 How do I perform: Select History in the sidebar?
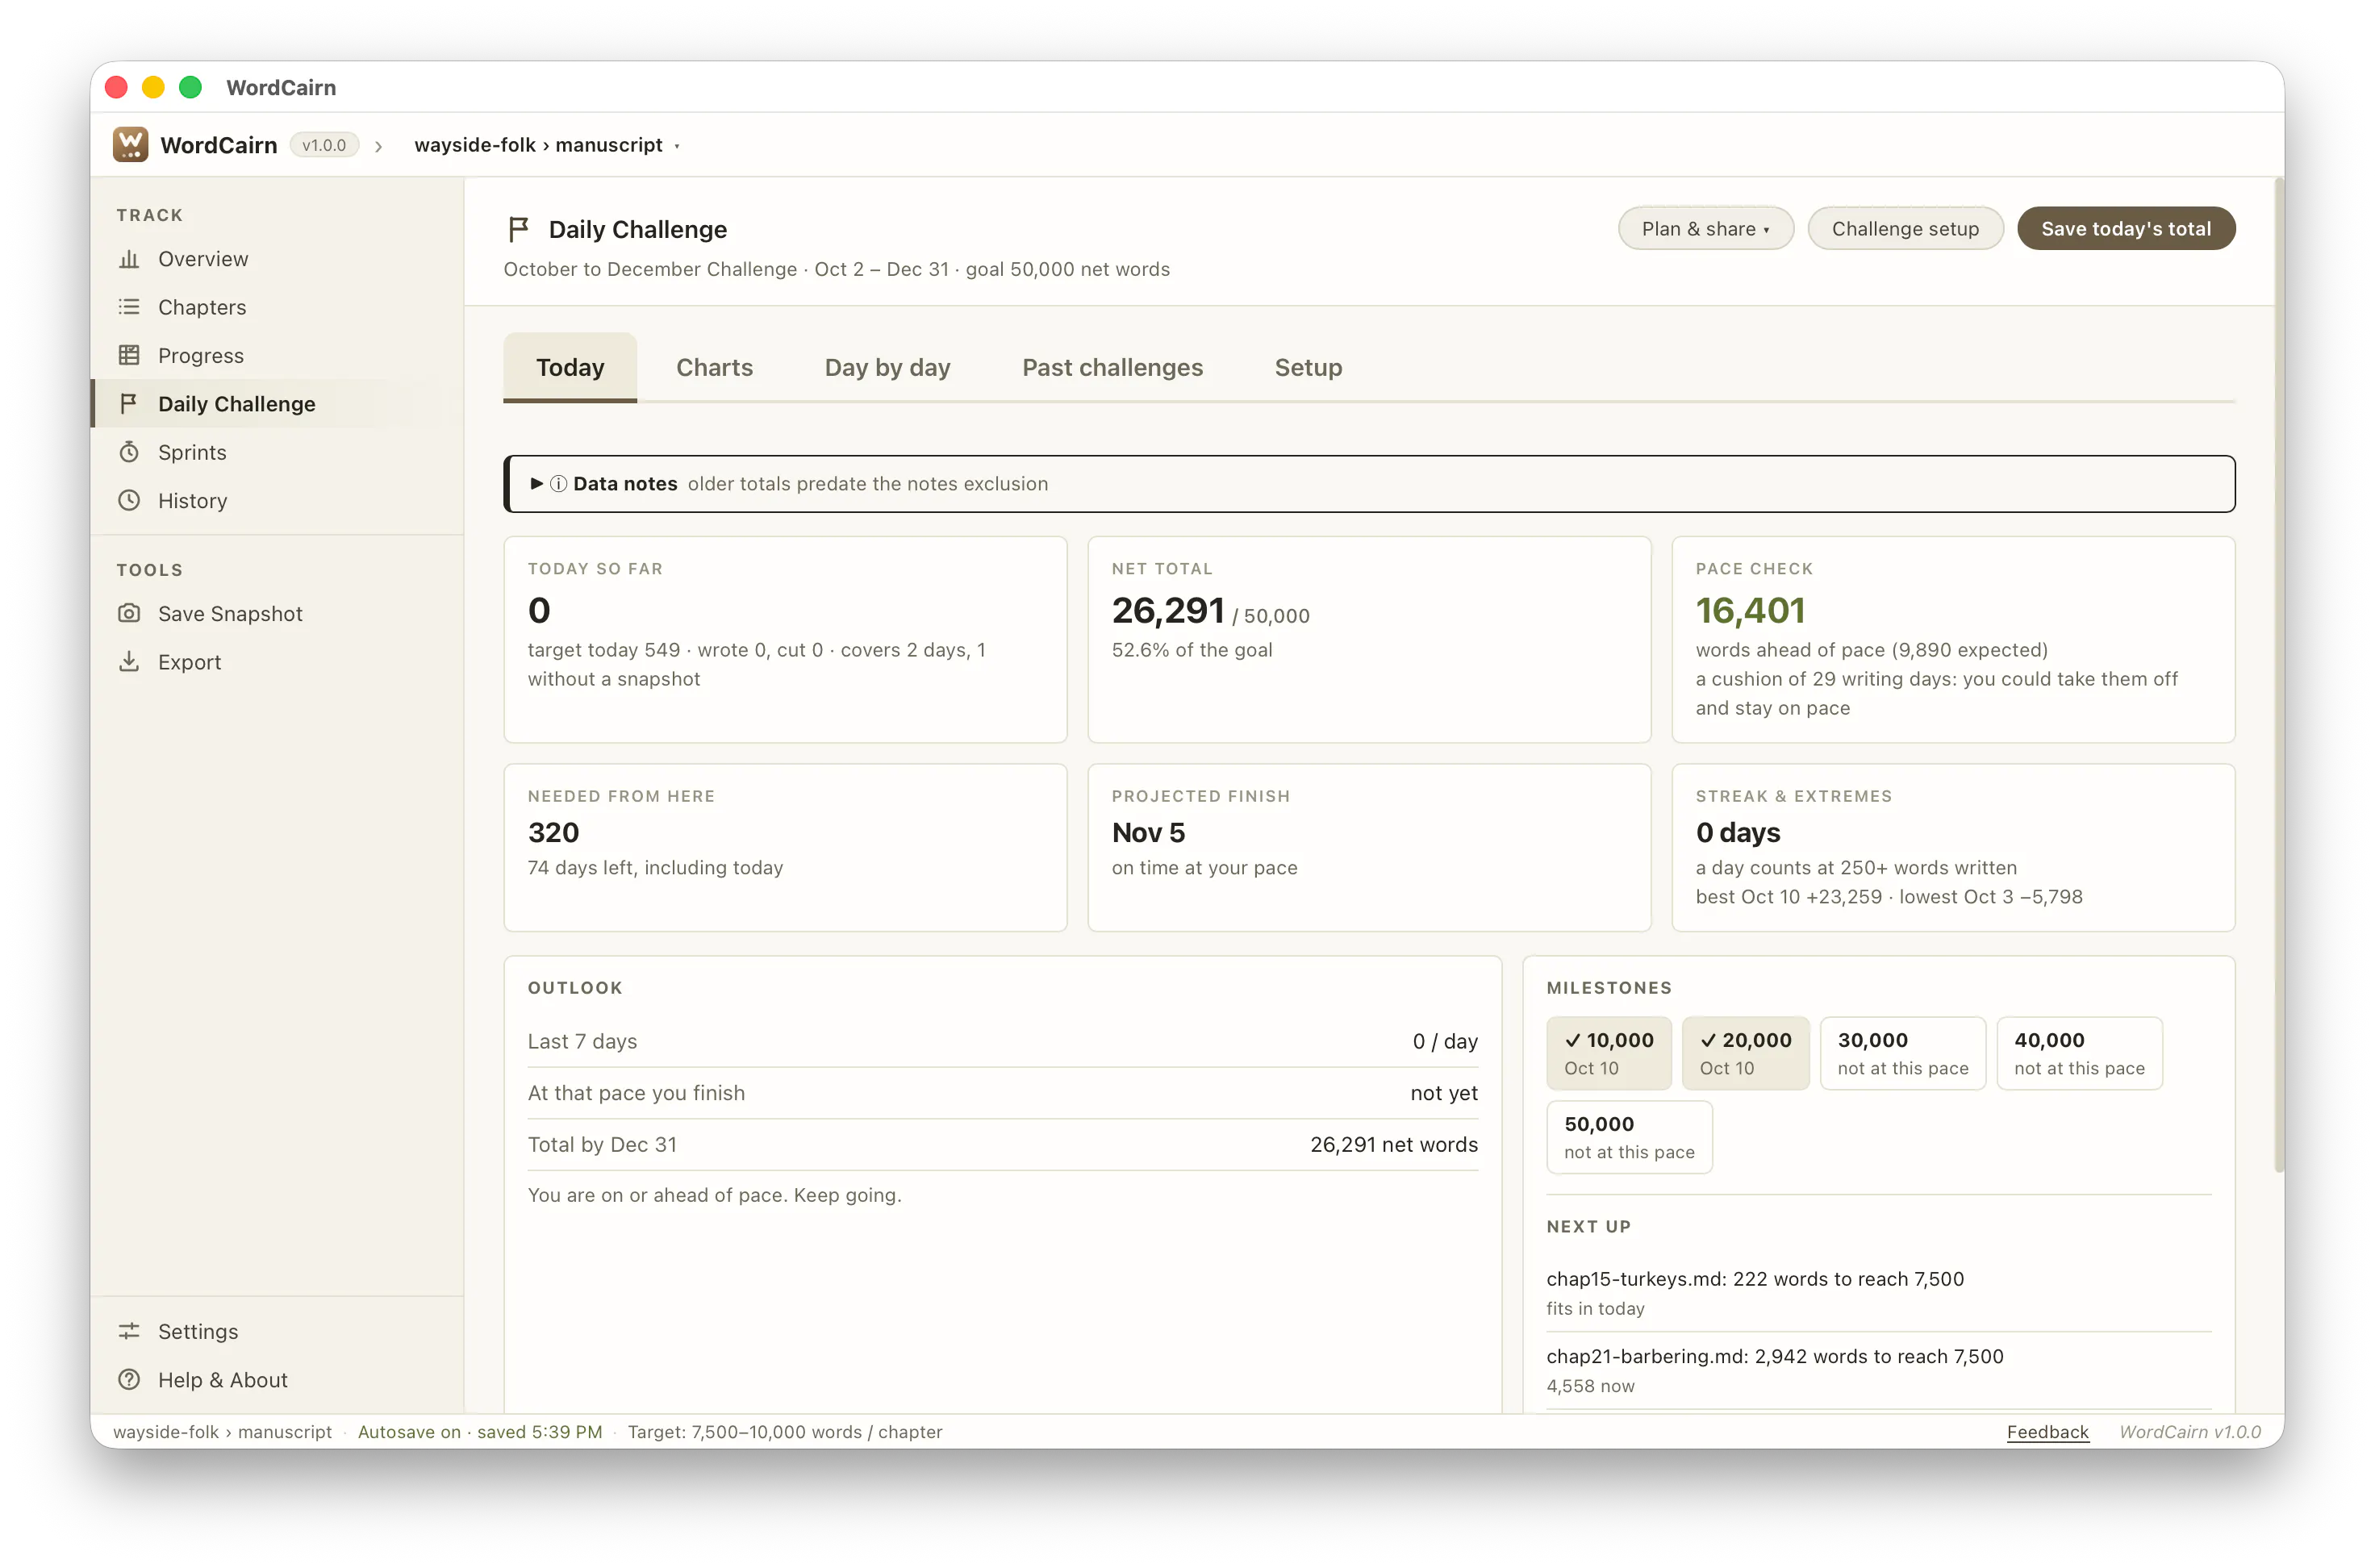pos(277,500)
